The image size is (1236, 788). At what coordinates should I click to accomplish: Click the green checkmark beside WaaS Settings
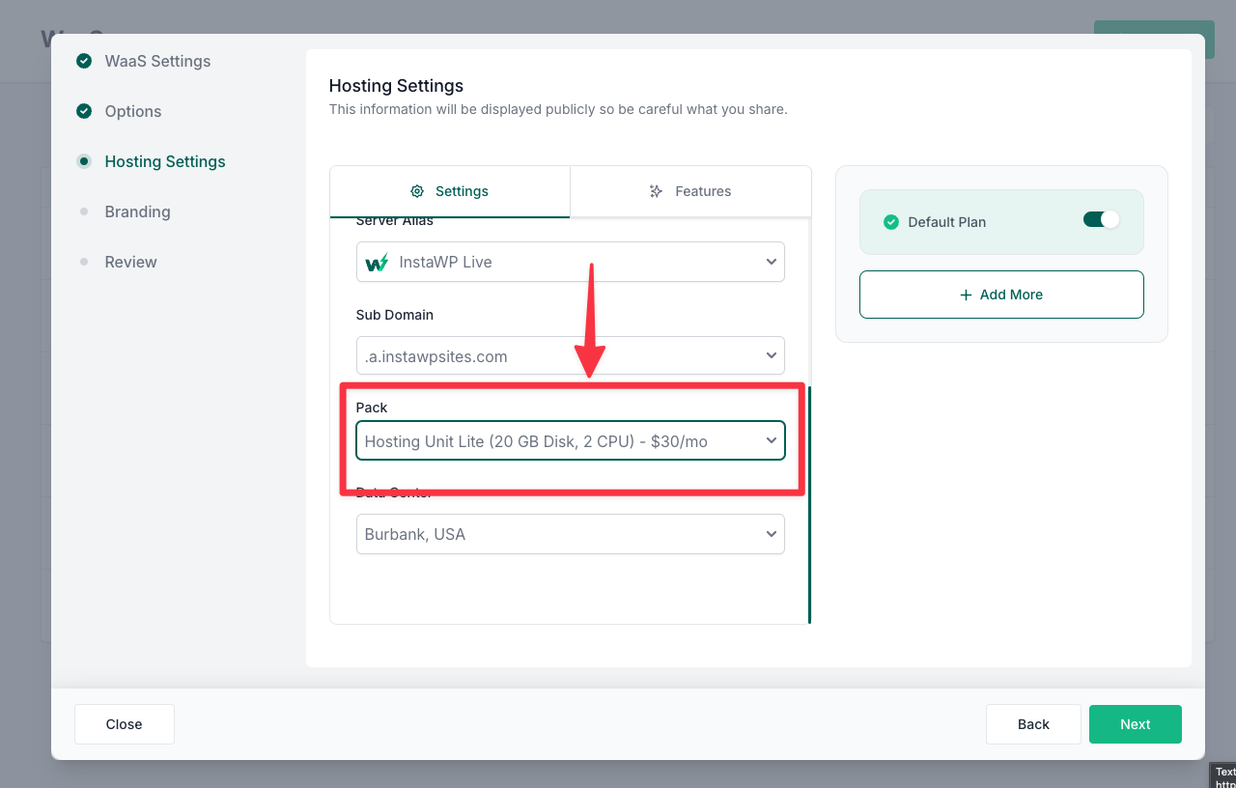84,61
